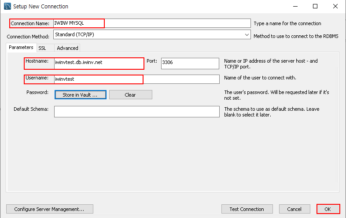The width and height of the screenshot is (346, 218).
Task: Open the Advanced tab
Action: pyautogui.click(x=67, y=48)
